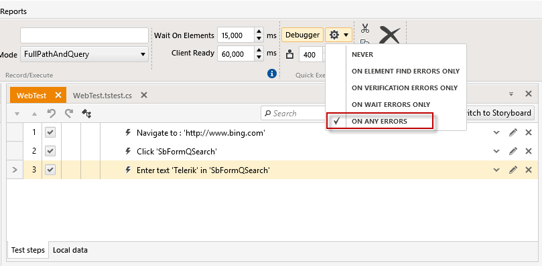
Task: Expand step 2 details chevron
Action: pos(496,151)
